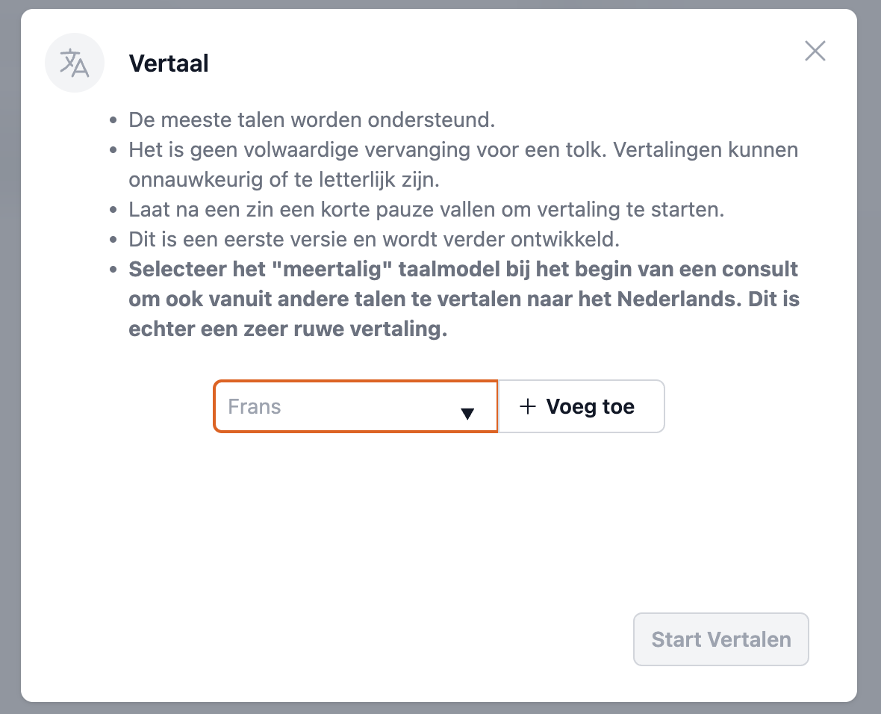Click bold text "echter een zeer ruwe vertaling"
The image size is (881, 714).
coord(287,329)
